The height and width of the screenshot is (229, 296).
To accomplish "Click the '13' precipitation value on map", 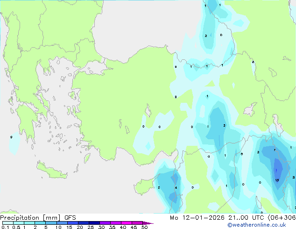I will tap(277, 180).
